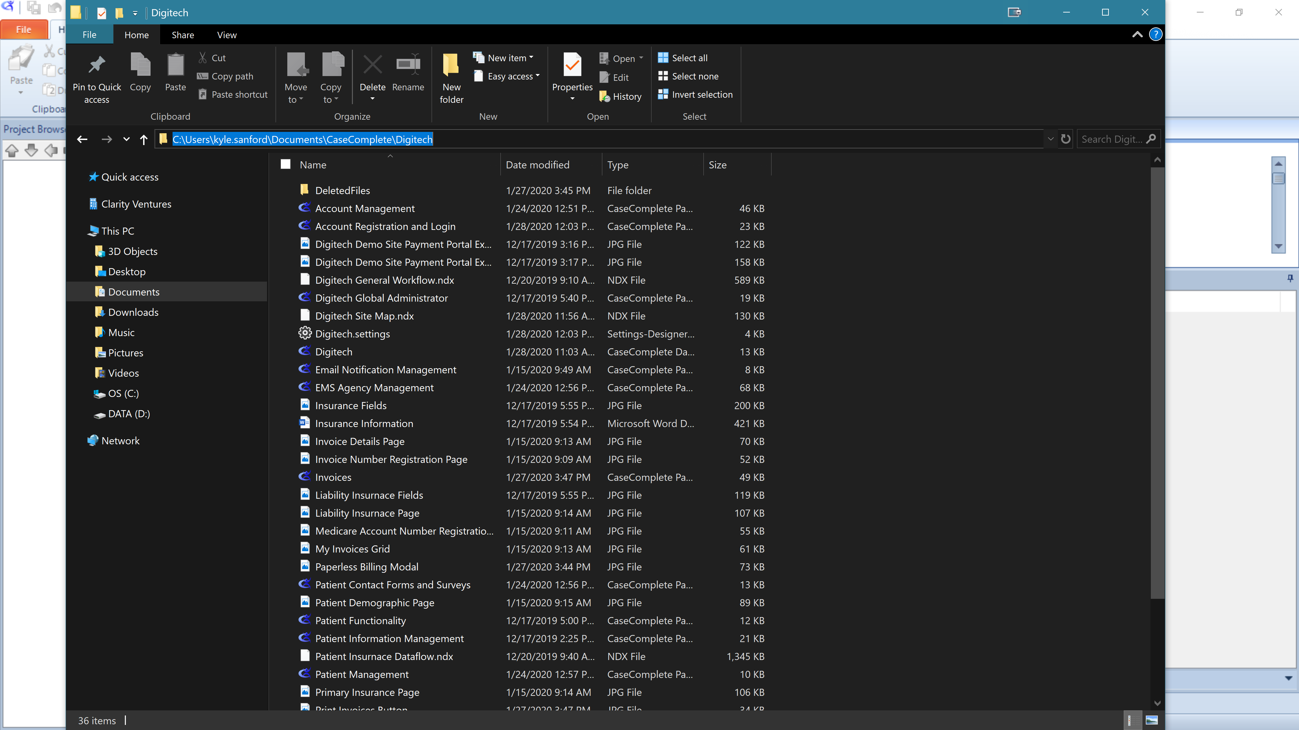Click Select none
This screenshot has width=1299, height=730.
[688, 76]
